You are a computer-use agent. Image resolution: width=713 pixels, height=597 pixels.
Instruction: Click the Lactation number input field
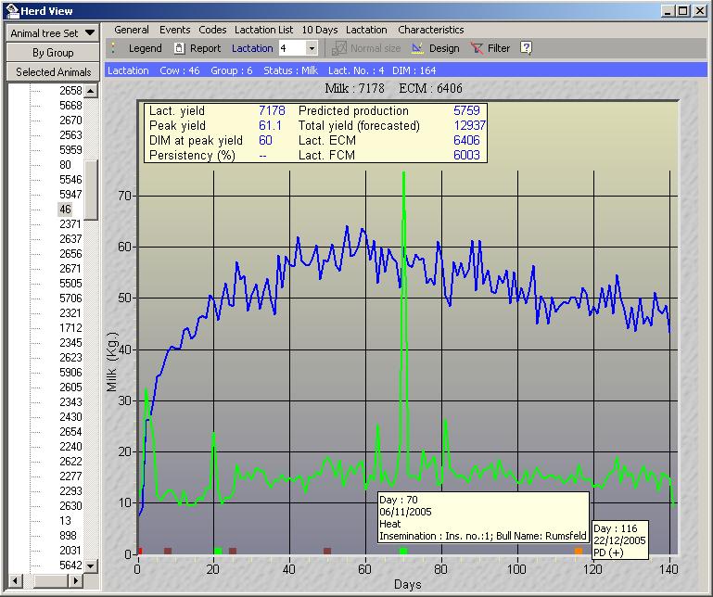(292, 48)
